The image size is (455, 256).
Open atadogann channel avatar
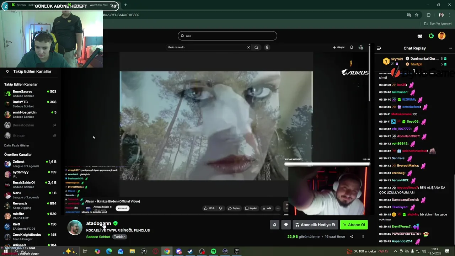tap(75, 228)
